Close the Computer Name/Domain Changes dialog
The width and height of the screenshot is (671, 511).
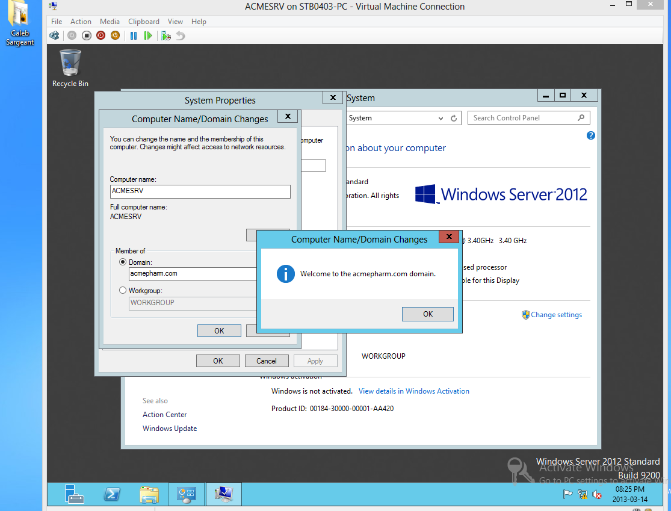[288, 116]
